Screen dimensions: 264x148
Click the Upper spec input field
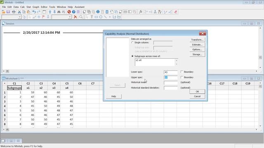(171, 77)
